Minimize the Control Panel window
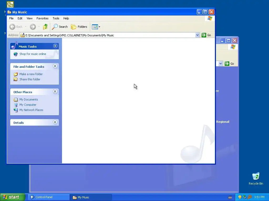The width and height of the screenshot is (269, 201). point(222,41)
